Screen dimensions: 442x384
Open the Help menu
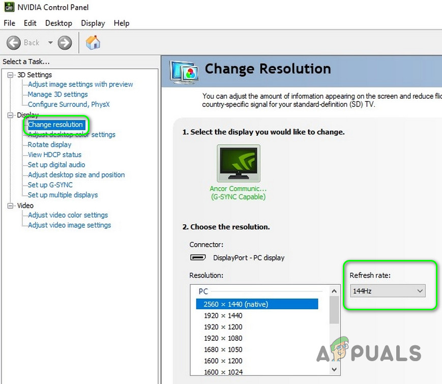click(122, 23)
